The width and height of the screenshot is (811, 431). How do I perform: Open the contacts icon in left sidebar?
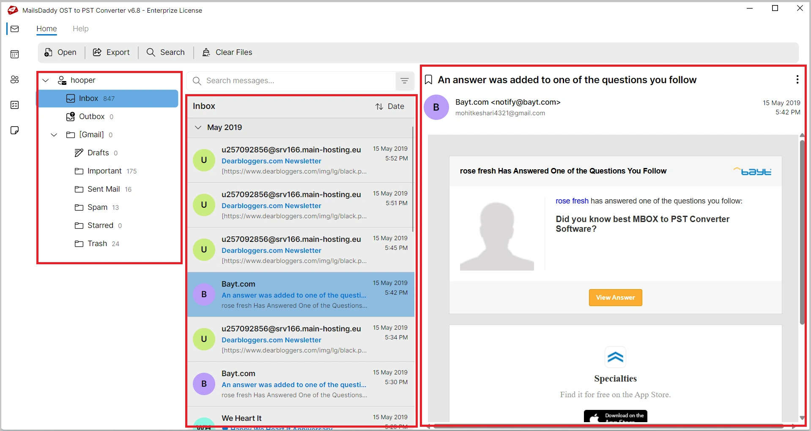tap(14, 80)
